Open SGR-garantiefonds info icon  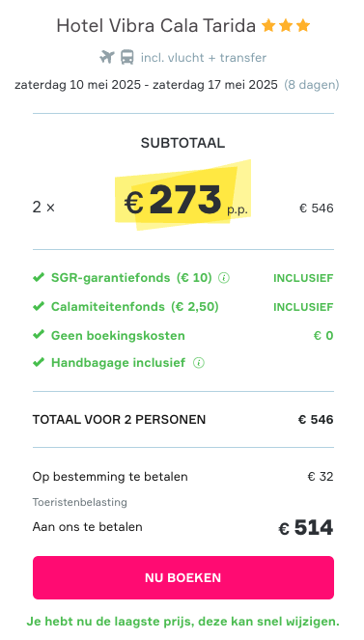pos(224,278)
